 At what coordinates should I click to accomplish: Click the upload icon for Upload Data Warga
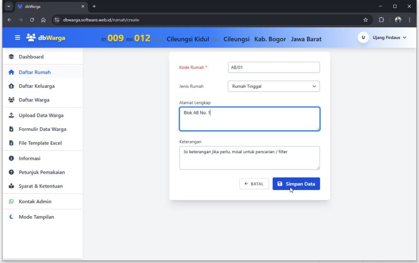pyautogui.click(x=11, y=116)
